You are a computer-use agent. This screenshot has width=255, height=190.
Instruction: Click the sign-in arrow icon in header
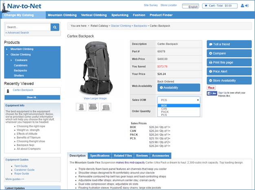coord(247,6)
